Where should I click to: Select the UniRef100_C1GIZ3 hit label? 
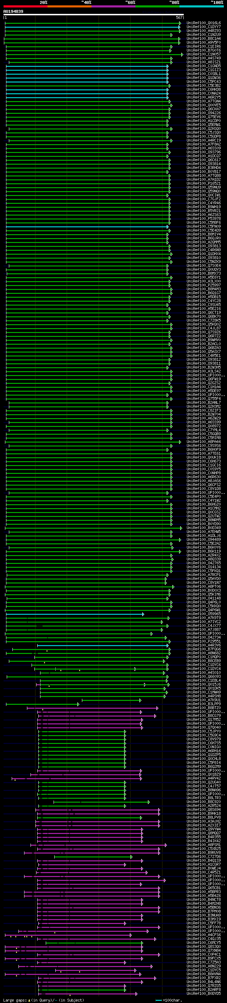pos(203,70)
